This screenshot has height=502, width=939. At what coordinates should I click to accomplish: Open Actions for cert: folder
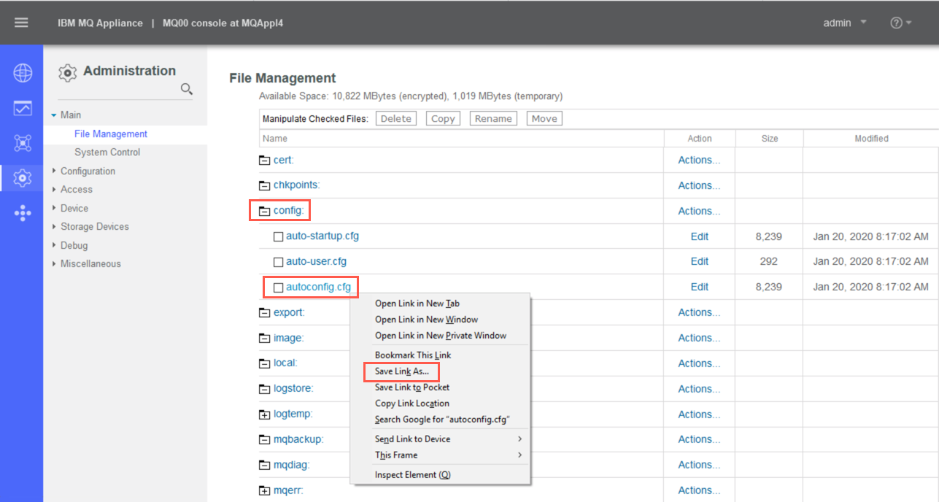click(699, 160)
